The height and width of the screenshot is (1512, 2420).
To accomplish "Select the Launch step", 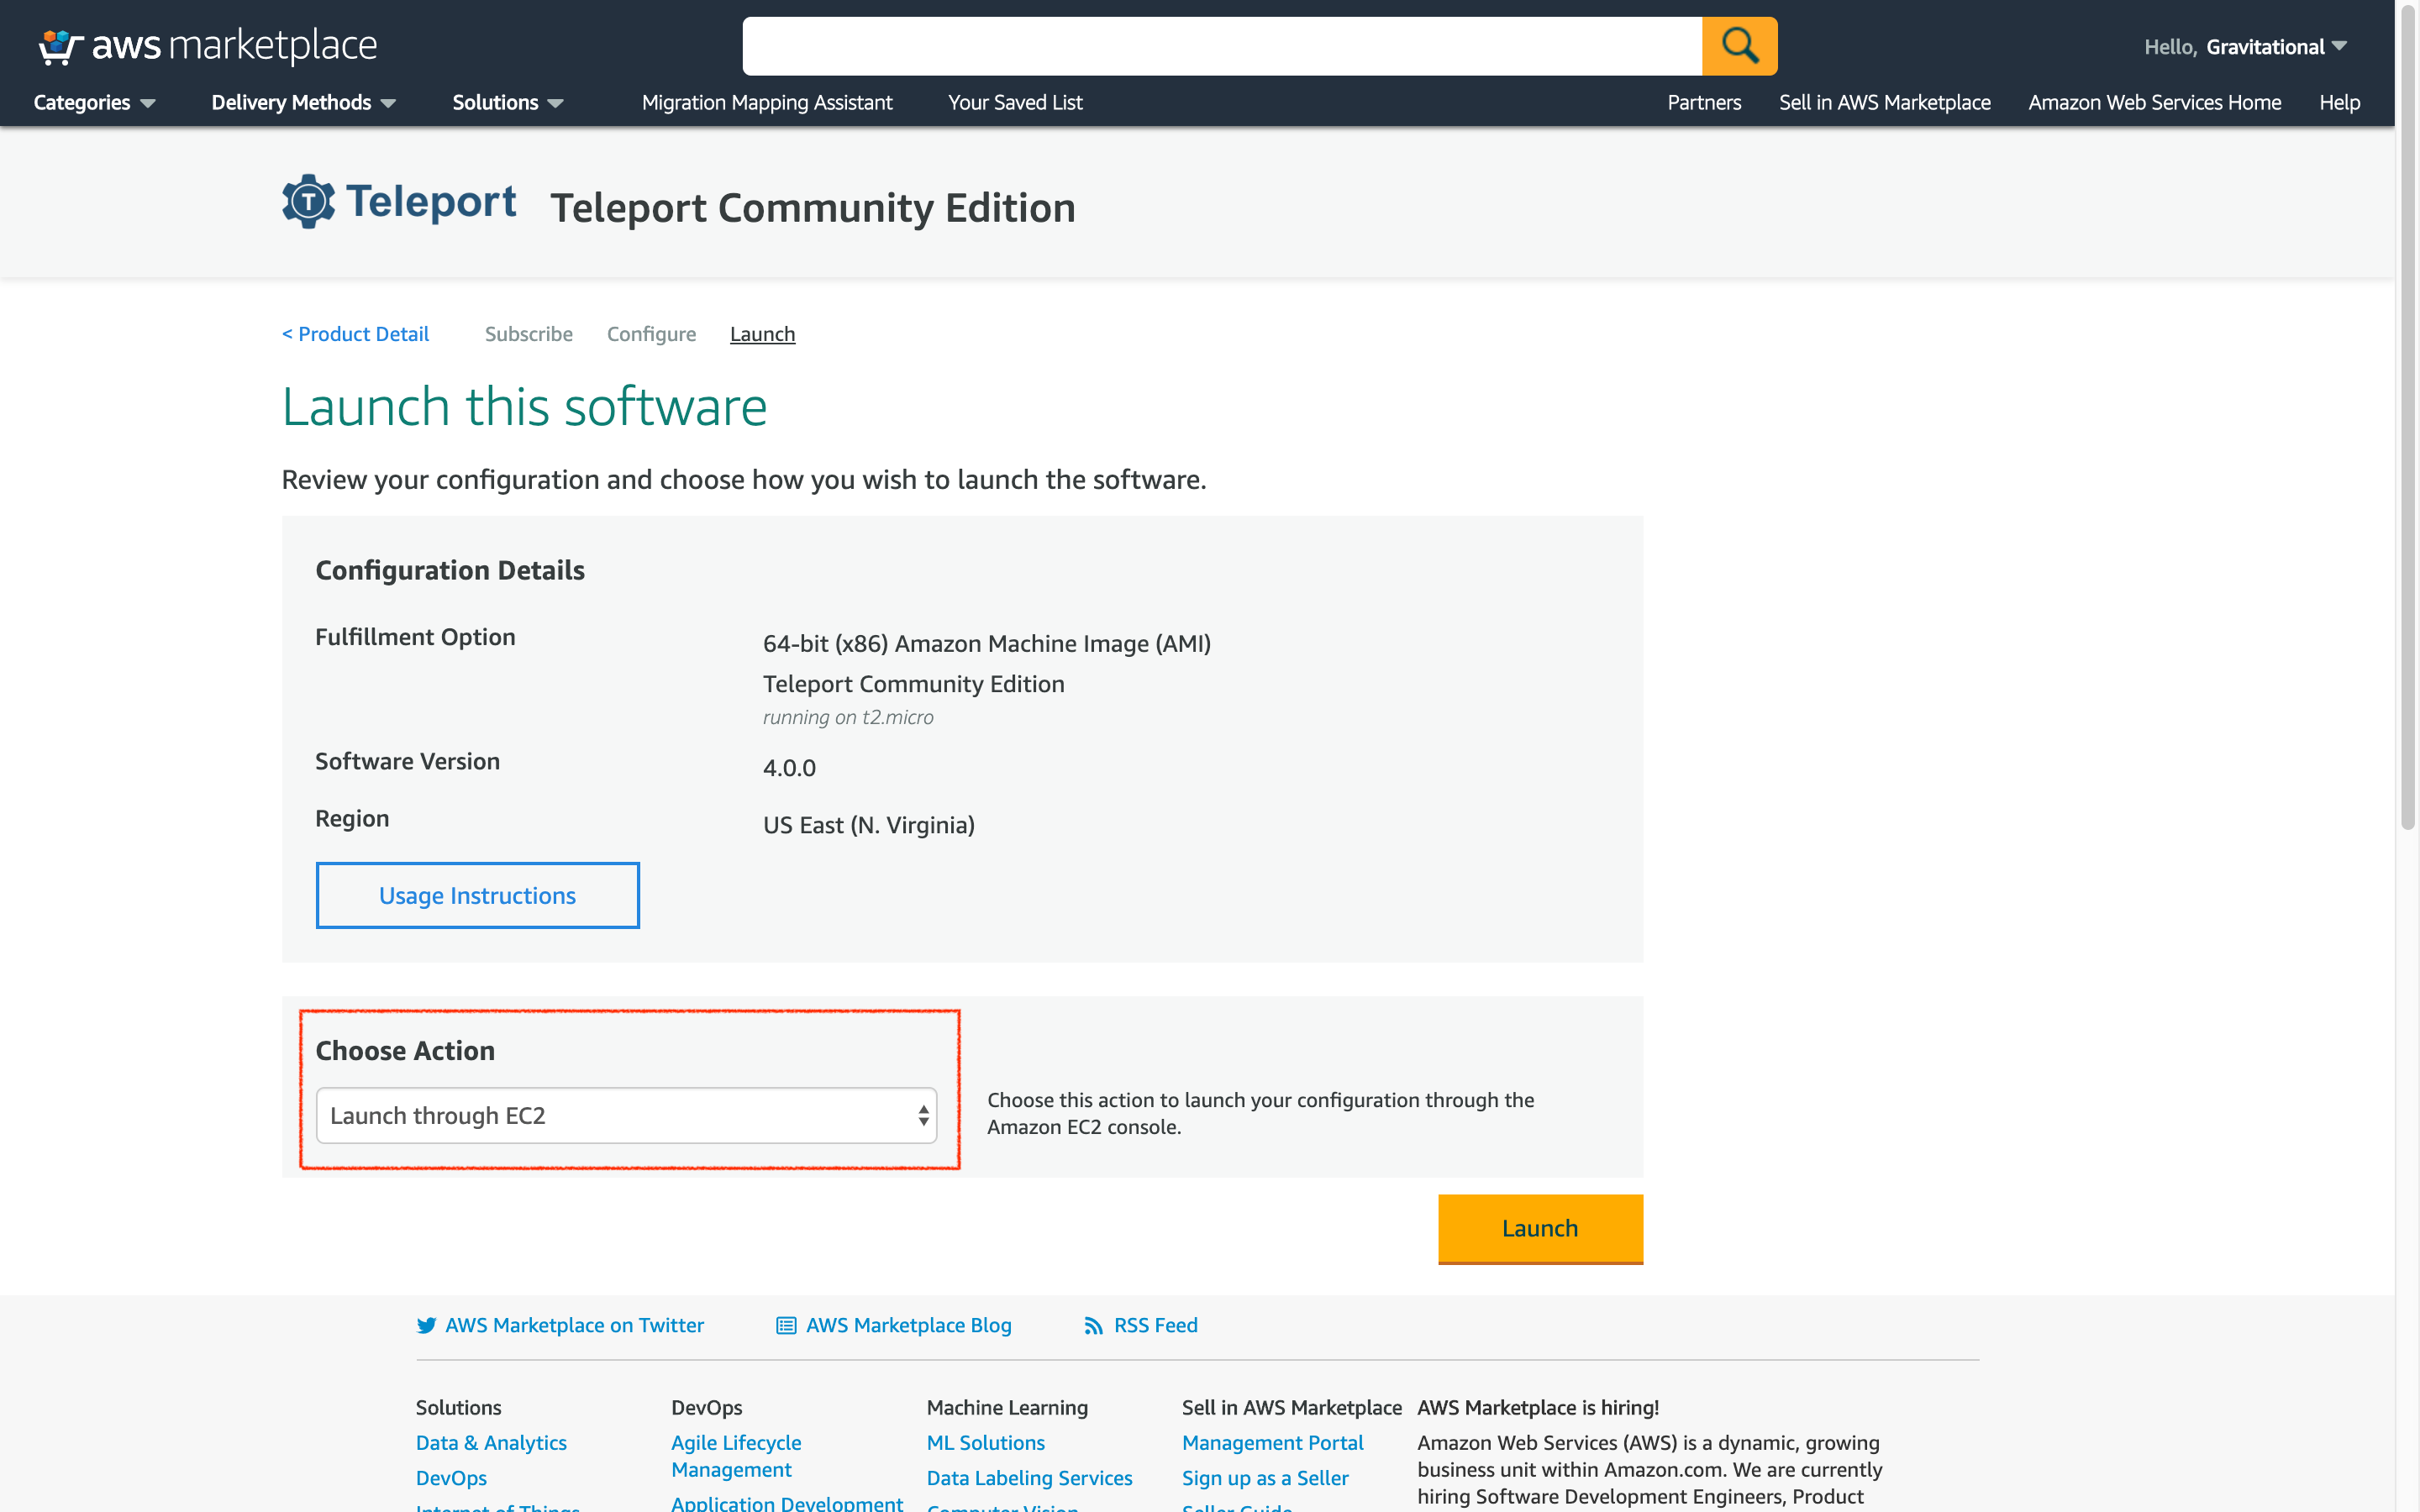I will (x=762, y=334).
